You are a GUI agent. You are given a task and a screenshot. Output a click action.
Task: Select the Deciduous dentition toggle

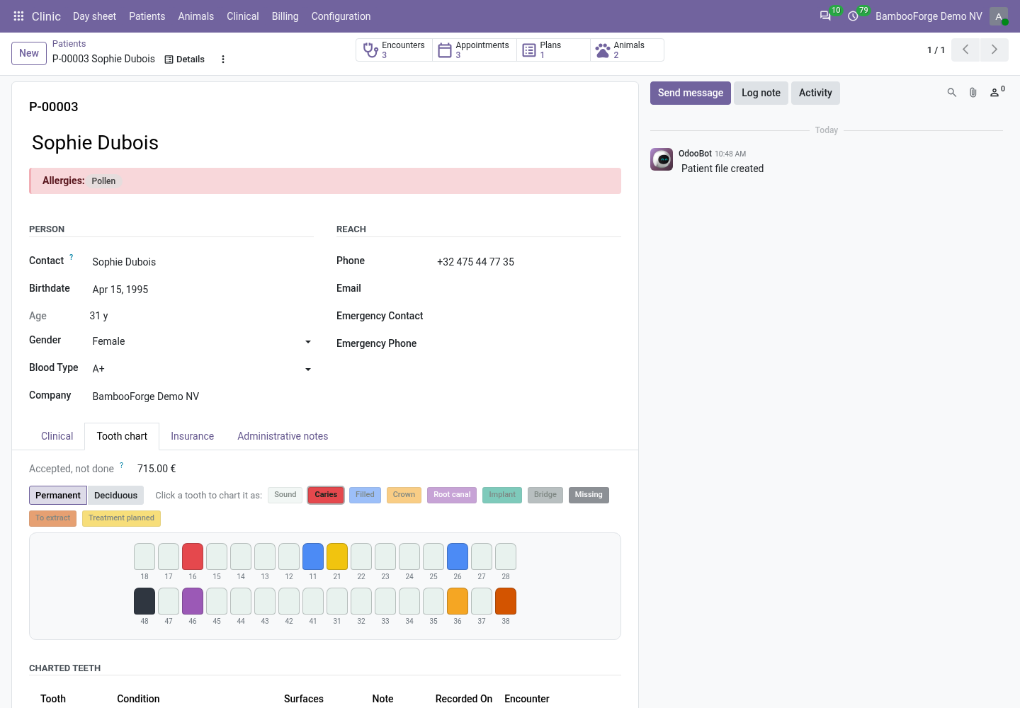[x=115, y=496]
